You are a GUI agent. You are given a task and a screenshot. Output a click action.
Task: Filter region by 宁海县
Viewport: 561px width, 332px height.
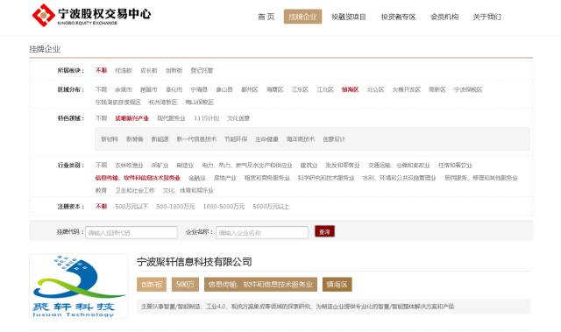(199, 89)
